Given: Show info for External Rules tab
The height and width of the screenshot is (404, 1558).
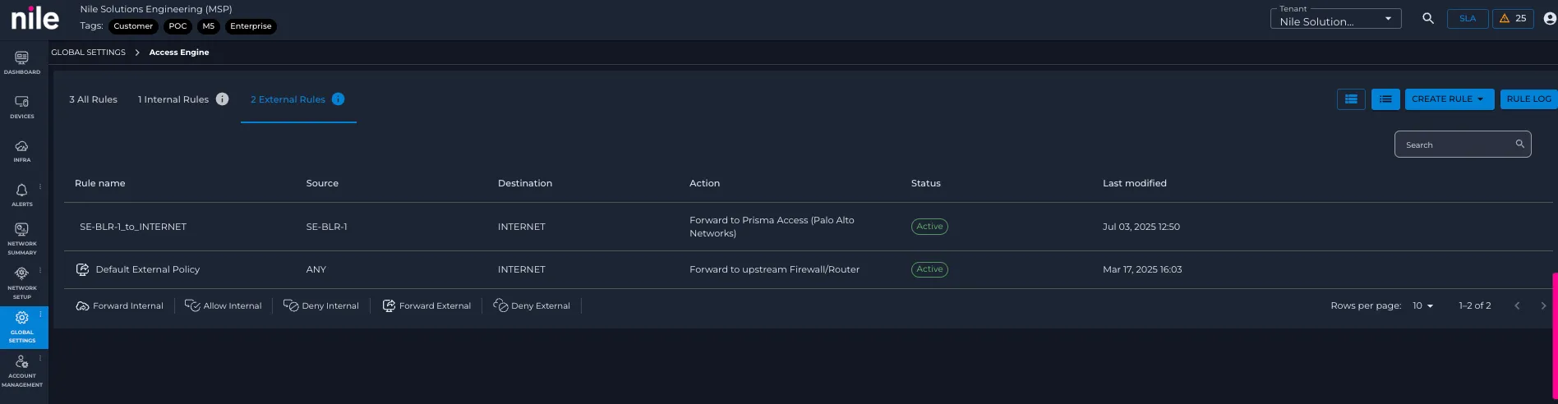Looking at the screenshot, I should tap(338, 99).
